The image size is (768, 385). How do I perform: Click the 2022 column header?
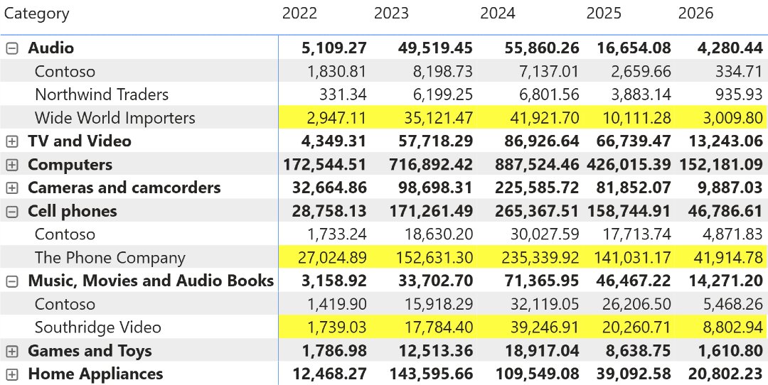tap(299, 13)
